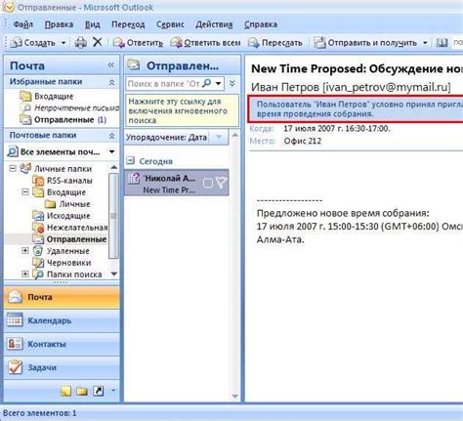
Task: Open search options dropdown arrow
Action: (219, 84)
